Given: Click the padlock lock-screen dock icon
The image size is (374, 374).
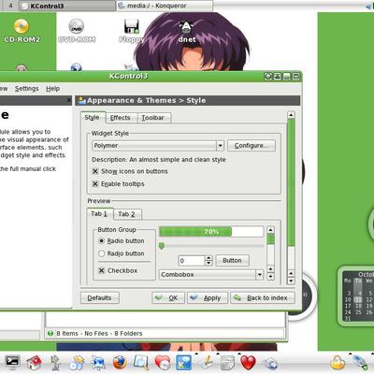Looking at the screenshot, I should pyautogui.click(x=338, y=363).
